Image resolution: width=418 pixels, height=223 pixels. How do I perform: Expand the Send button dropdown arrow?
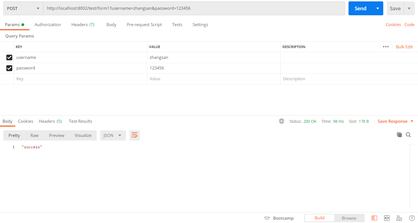click(x=378, y=8)
